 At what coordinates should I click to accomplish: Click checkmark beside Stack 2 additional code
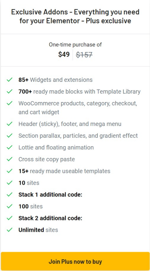pos(9,218)
